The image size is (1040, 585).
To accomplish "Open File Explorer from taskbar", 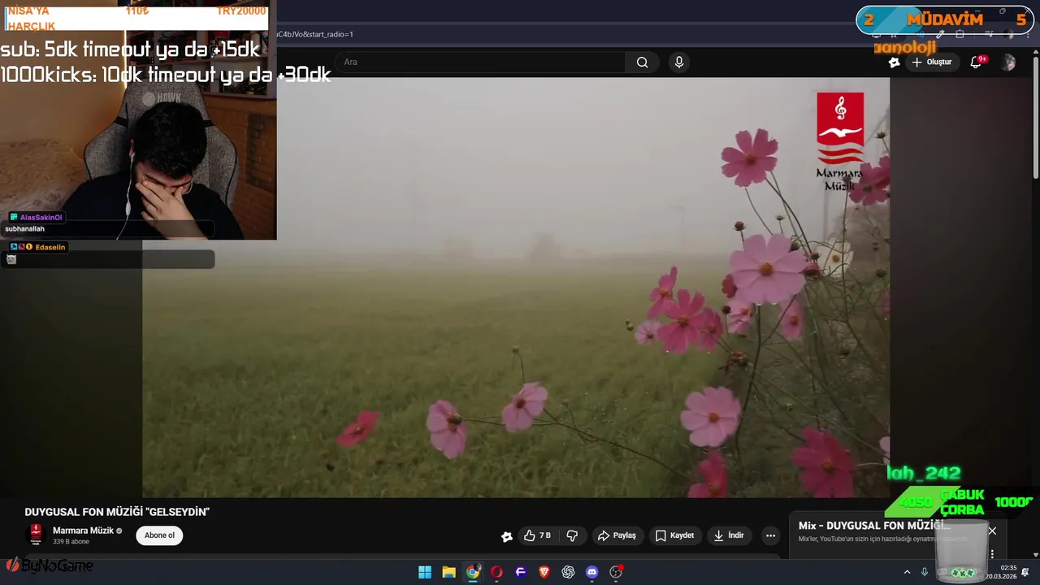I will coord(448,572).
